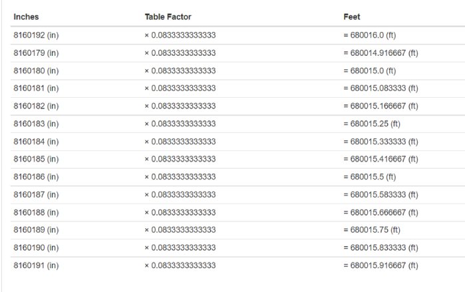Select the 8160191 (in) cell
This screenshot has width=465, height=292.
36,265
